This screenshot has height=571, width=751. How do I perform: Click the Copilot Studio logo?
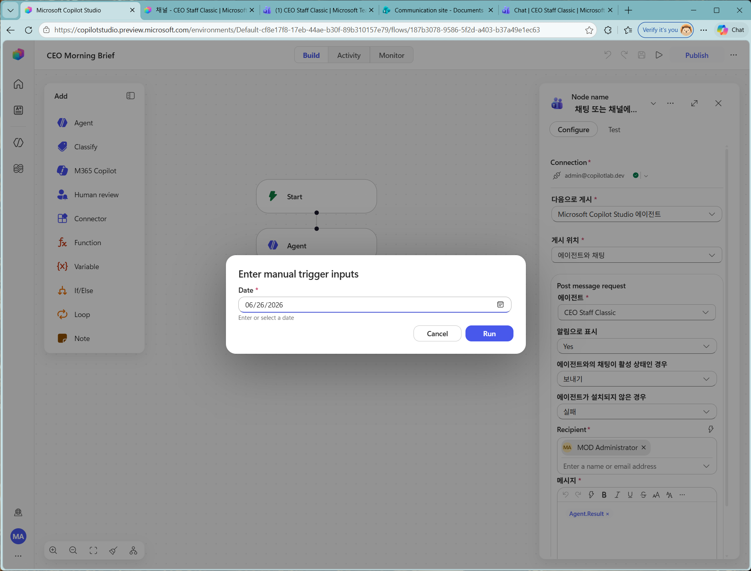point(18,54)
